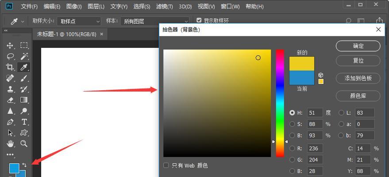Click the small web-safe yellow swatch

point(321,81)
